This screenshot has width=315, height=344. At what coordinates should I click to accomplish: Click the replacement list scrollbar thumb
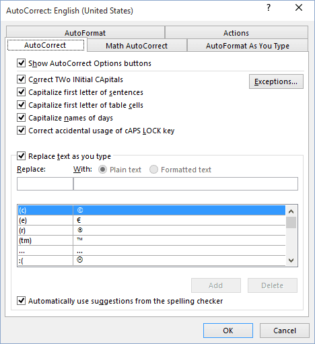pyautogui.click(x=291, y=222)
